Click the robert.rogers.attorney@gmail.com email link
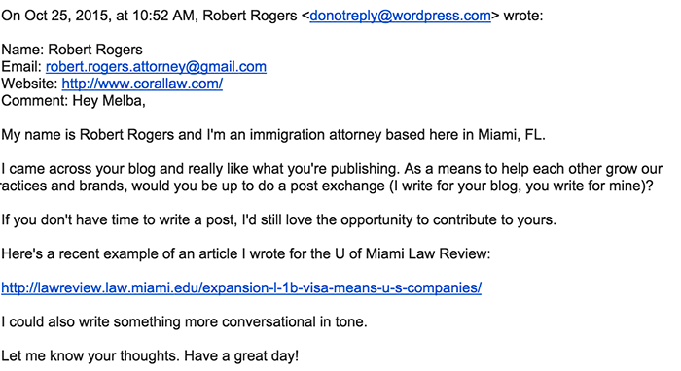 point(156,67)
